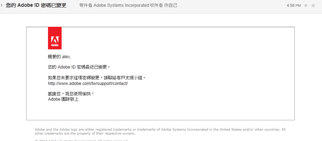Viewport: 322px width, 141px height.
Task: Click the copyright line at bottom
Action: click(81, 140)
